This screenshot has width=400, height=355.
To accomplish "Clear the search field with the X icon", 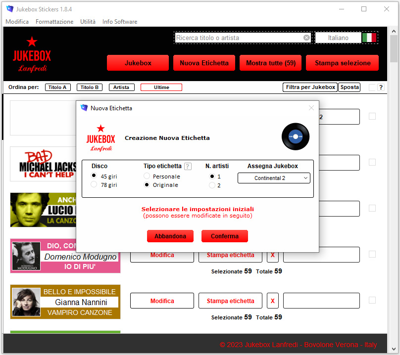I will 306,38.
